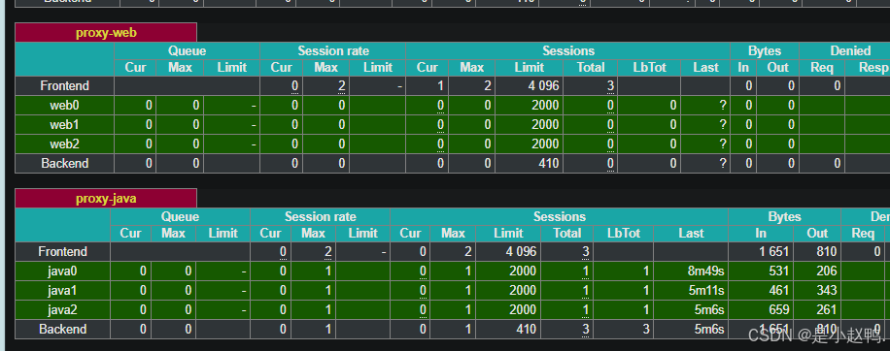Select the java0 server row name
The height and width of the screenshot is (351, 890).
tap(62, 271)
